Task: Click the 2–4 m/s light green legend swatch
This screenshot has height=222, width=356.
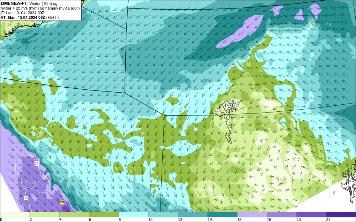Action: 44,214
